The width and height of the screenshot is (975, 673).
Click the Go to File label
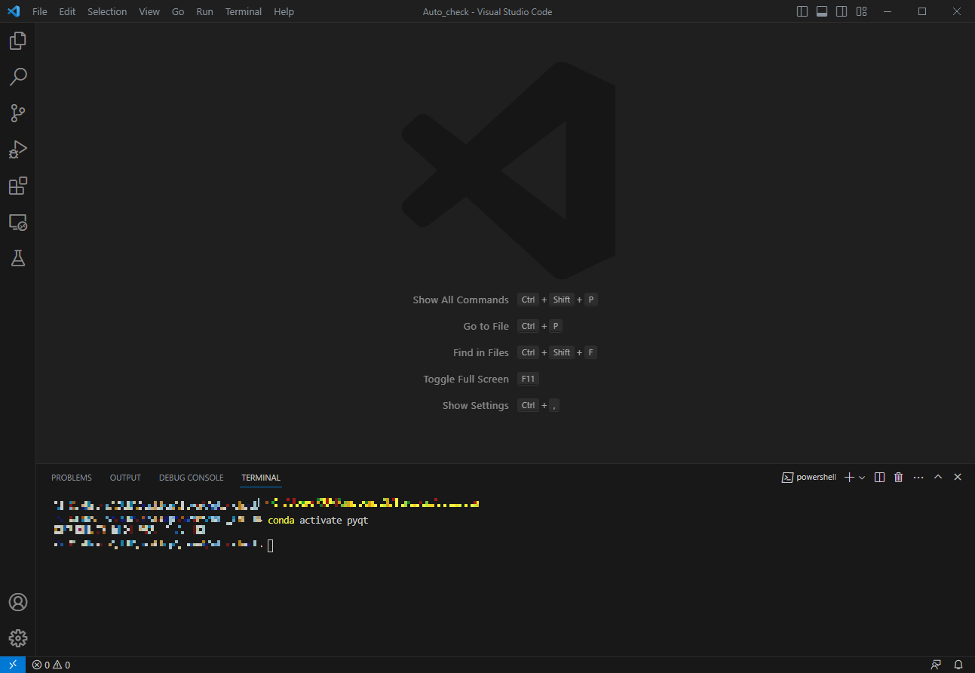[x=486, y=326]
